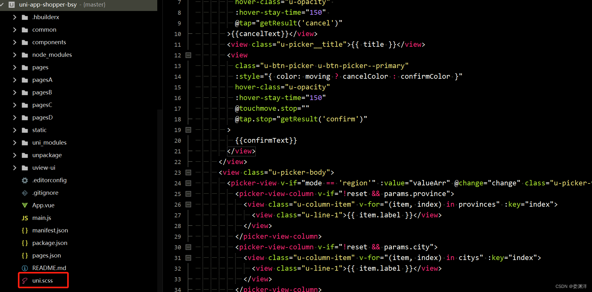
Task: Select the pagesD folder name
Action: [x=43, y=118]
